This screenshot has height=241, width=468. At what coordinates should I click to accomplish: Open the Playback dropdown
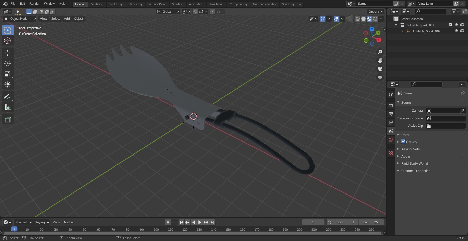click(23, 222)
